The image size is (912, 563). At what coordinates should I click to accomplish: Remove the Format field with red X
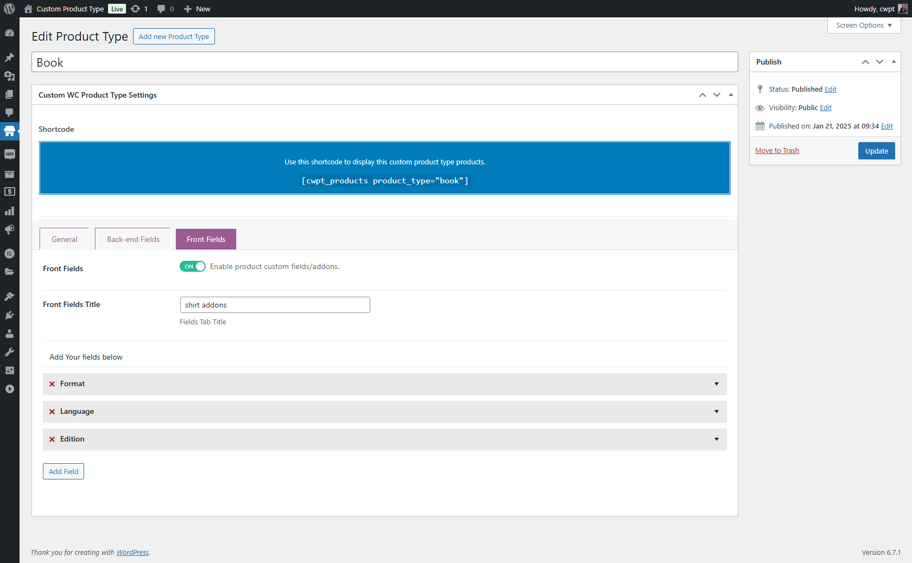point(52,384)
